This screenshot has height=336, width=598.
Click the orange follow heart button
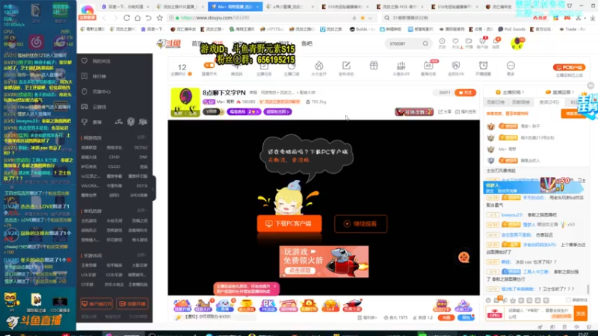point(465,93)
